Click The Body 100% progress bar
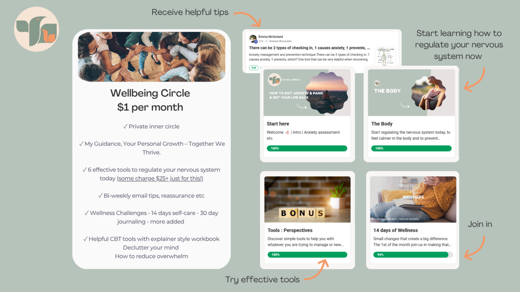The height and width of the screenshot is (292, 520). (411, 148)
